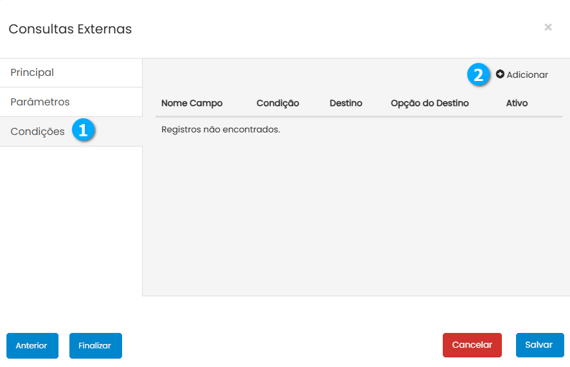Click the Condição column header
Viewport: 570px width, 367px height.
[278, 103]
